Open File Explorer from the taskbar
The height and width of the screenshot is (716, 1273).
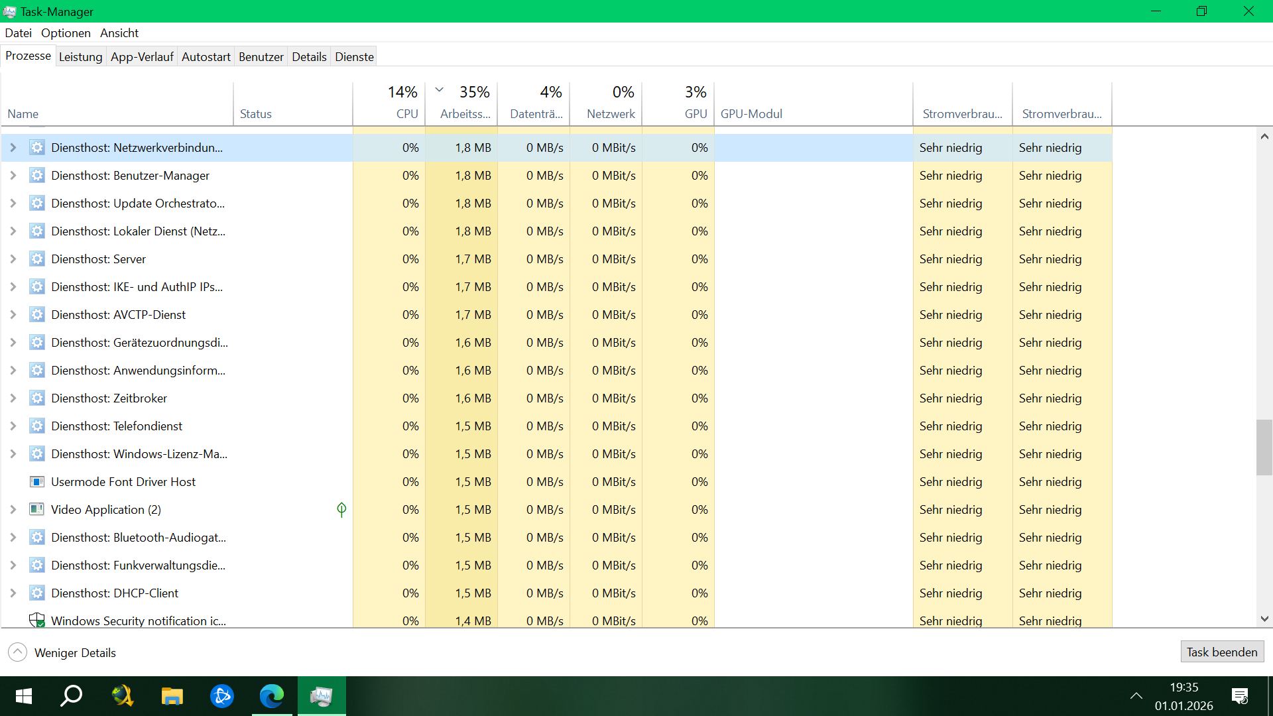tap(172, 696)
